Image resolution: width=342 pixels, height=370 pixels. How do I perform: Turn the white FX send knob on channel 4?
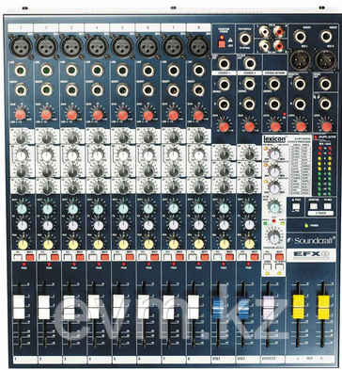click(99, 225)
